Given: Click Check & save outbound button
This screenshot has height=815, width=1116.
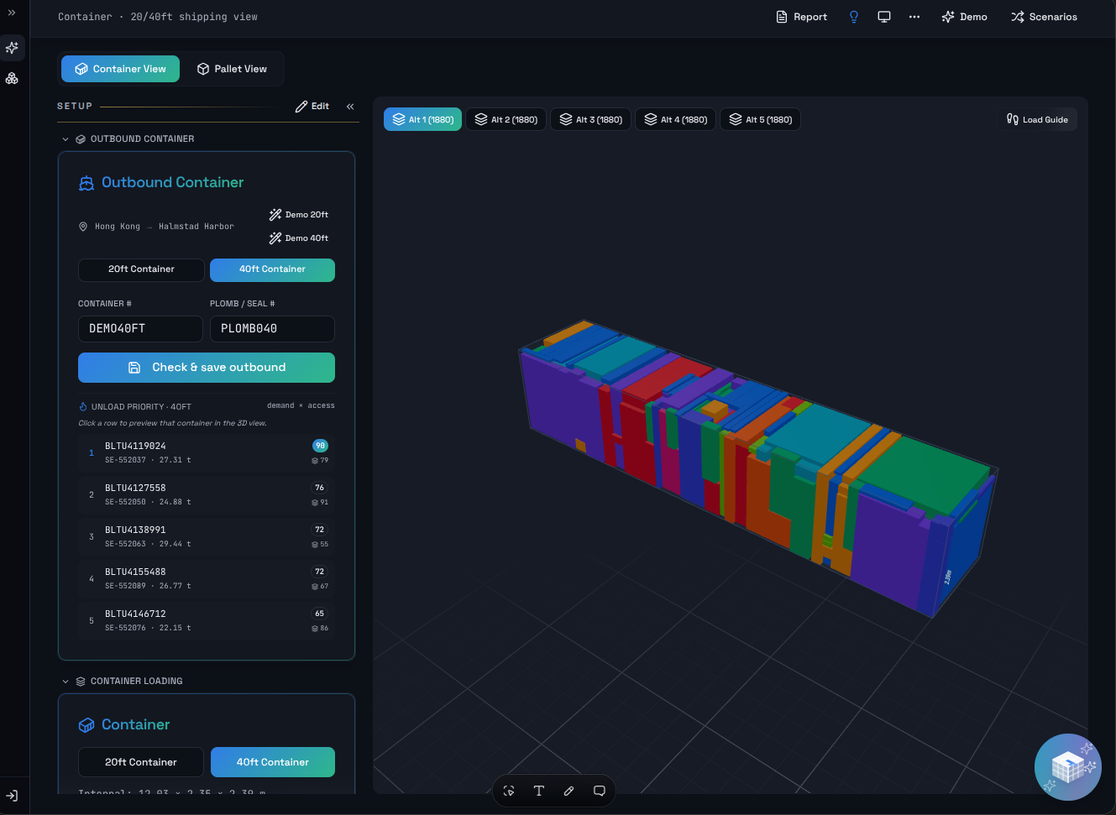Looking at the screenshot, I should tap(207, 368).
